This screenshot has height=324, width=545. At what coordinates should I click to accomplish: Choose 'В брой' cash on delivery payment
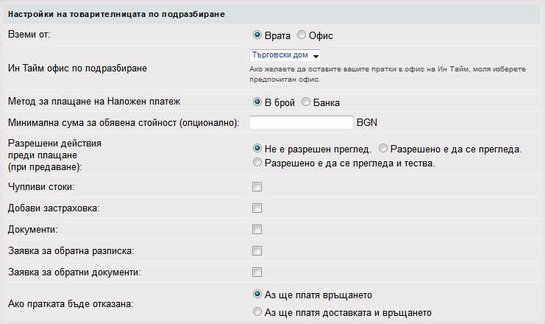pos(257,102)
